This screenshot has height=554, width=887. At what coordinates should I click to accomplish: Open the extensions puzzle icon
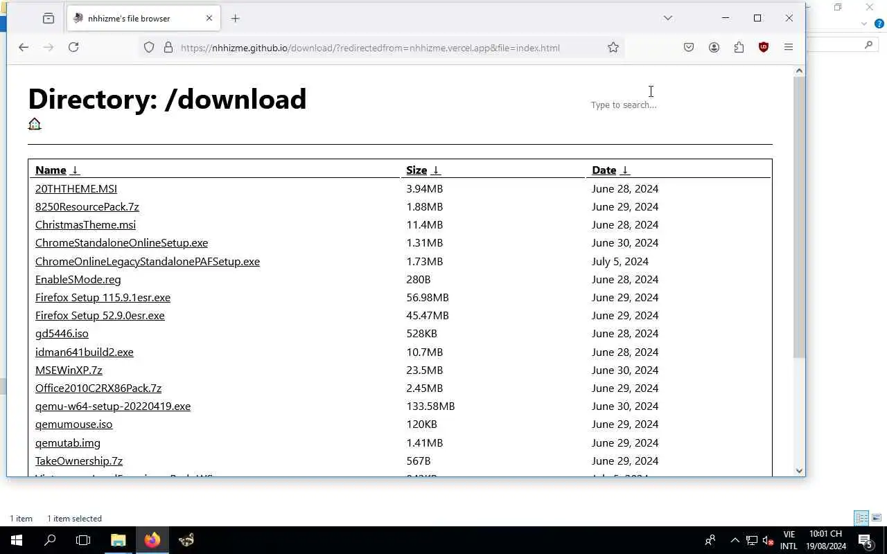point(739,47)
